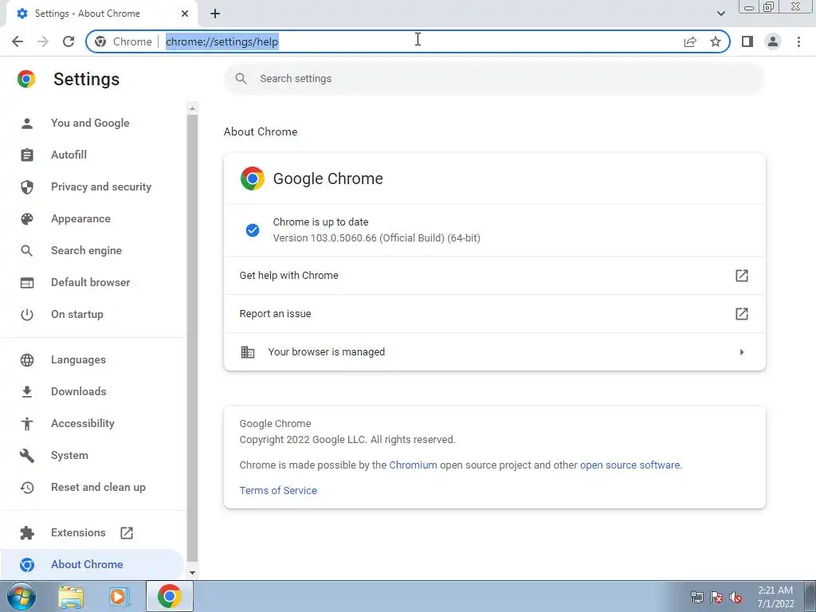Click Report an issue row

tap(494, 314)
